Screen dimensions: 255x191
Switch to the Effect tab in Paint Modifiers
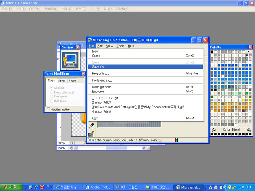point(62,81)
